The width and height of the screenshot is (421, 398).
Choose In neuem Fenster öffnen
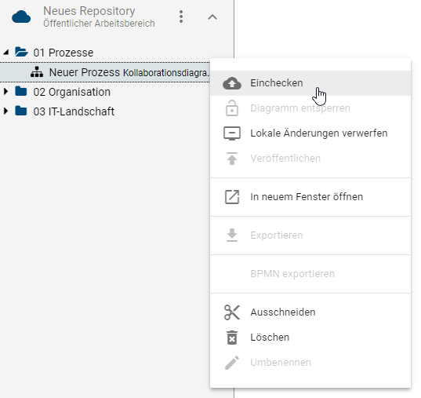pos(310,197)
